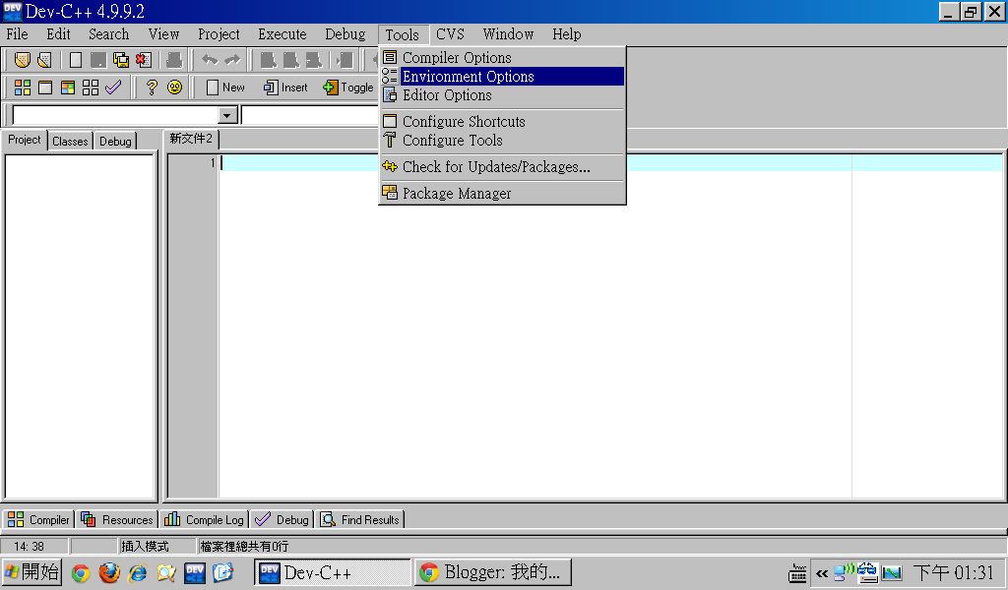The height and width of the screenshot is (590, 1008).
Task: Choose Configure Shortcuts menu entry
Action: pyautogui.click(x=502, y=121)
